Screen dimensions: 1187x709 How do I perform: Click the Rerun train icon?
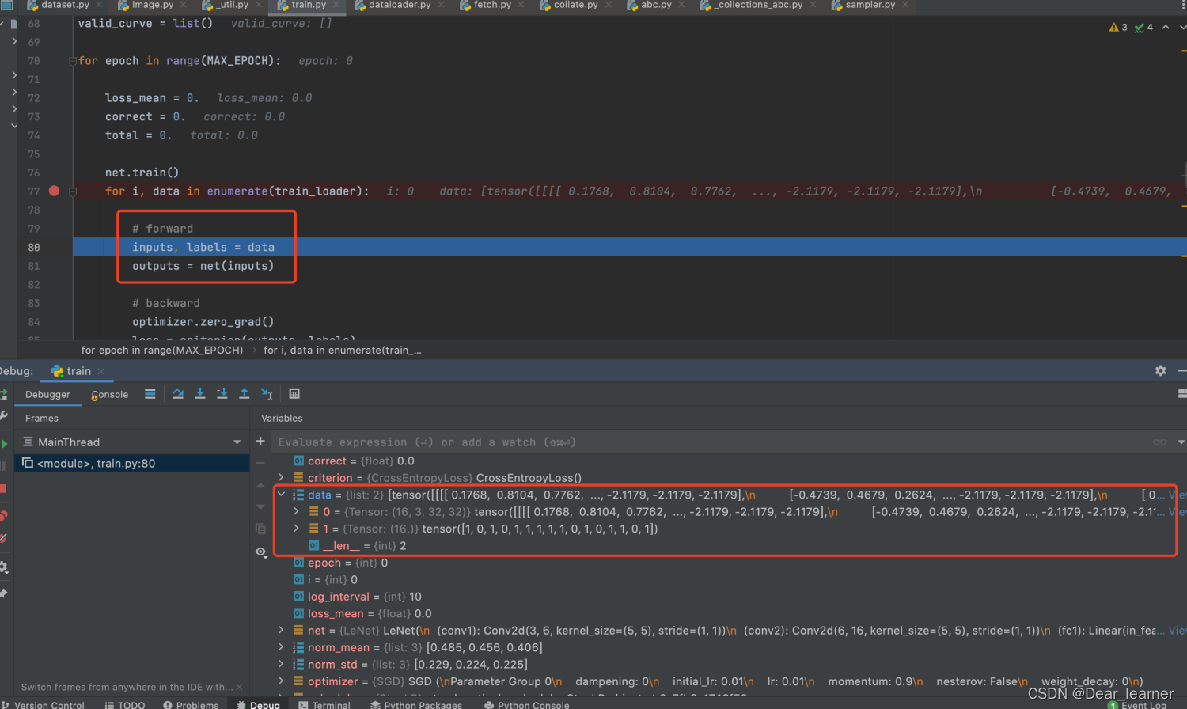coord(3,393)
